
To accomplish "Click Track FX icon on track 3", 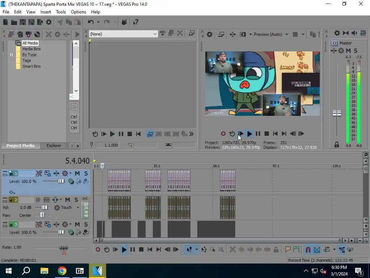I will click(x=65, y=224).
